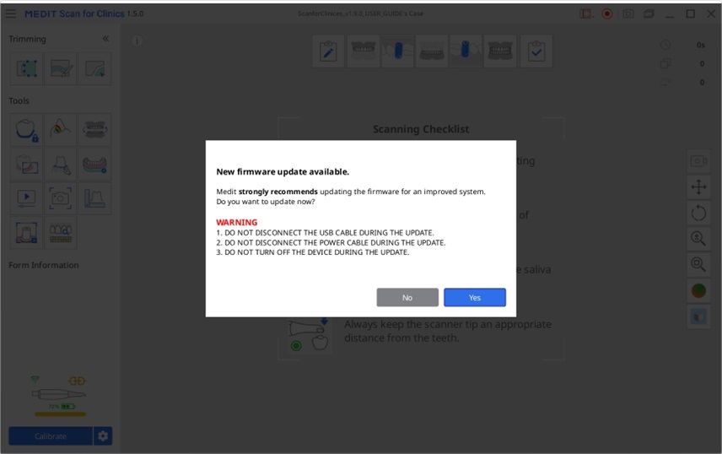This screenshot has height=454, width=722.
Task: Open the undercut analysis tool
Action: [94, 198]
